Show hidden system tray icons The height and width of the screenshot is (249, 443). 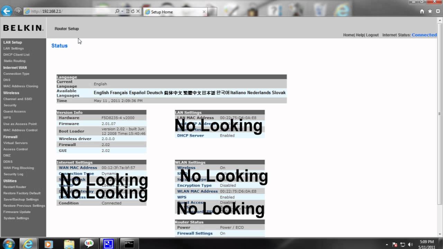tap(387, 244)
